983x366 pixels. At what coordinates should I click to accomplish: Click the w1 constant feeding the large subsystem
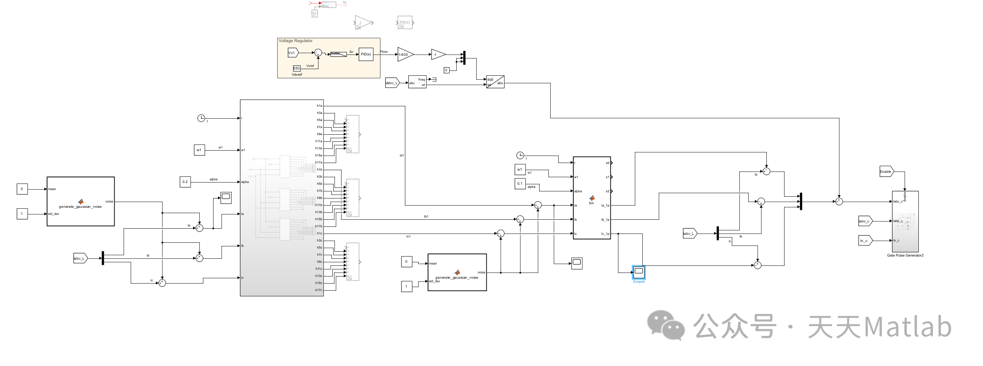pyautogui.click(x=199, y=150)
